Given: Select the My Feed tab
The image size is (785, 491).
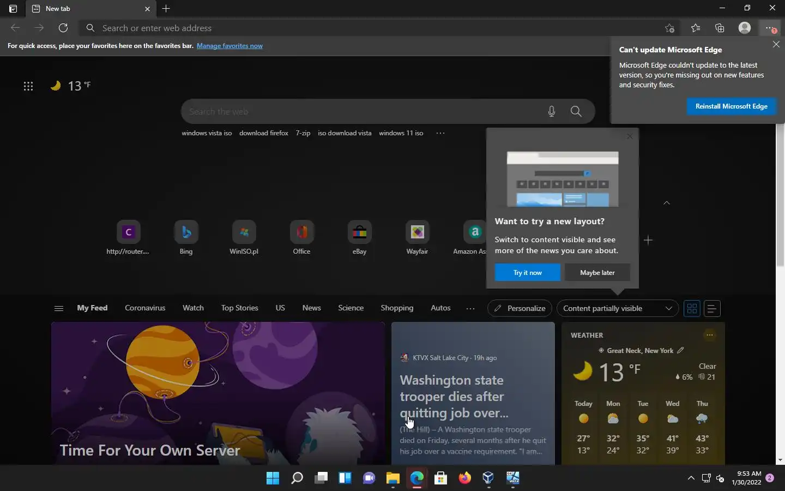Looking at the screenshot, I should pyautogui.click(x=92, y=308).
